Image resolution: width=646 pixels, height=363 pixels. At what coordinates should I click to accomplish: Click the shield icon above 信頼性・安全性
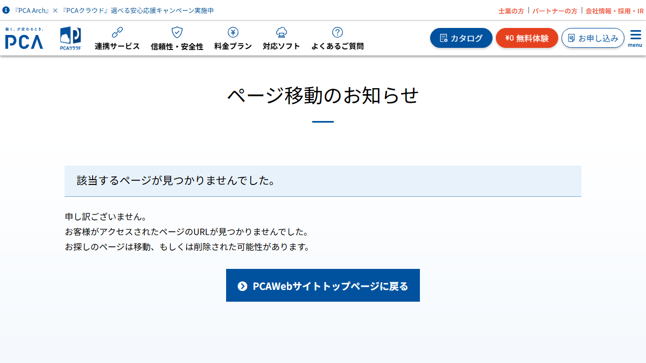click(177, 32)
